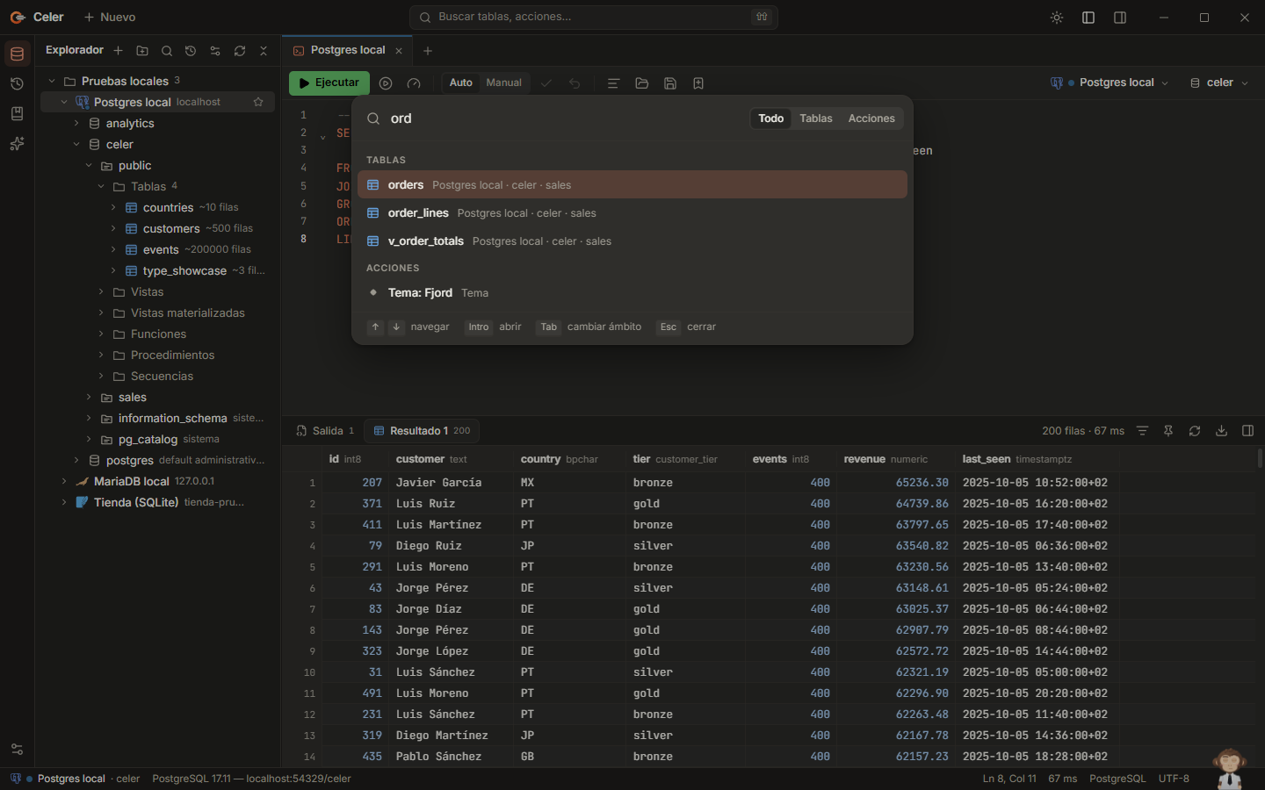Viewport: 1265px width, 790px height.
Task: Click the explain/gauge icon beside Ejecutar
Action: pyautogui.click(x=414, y=83)
